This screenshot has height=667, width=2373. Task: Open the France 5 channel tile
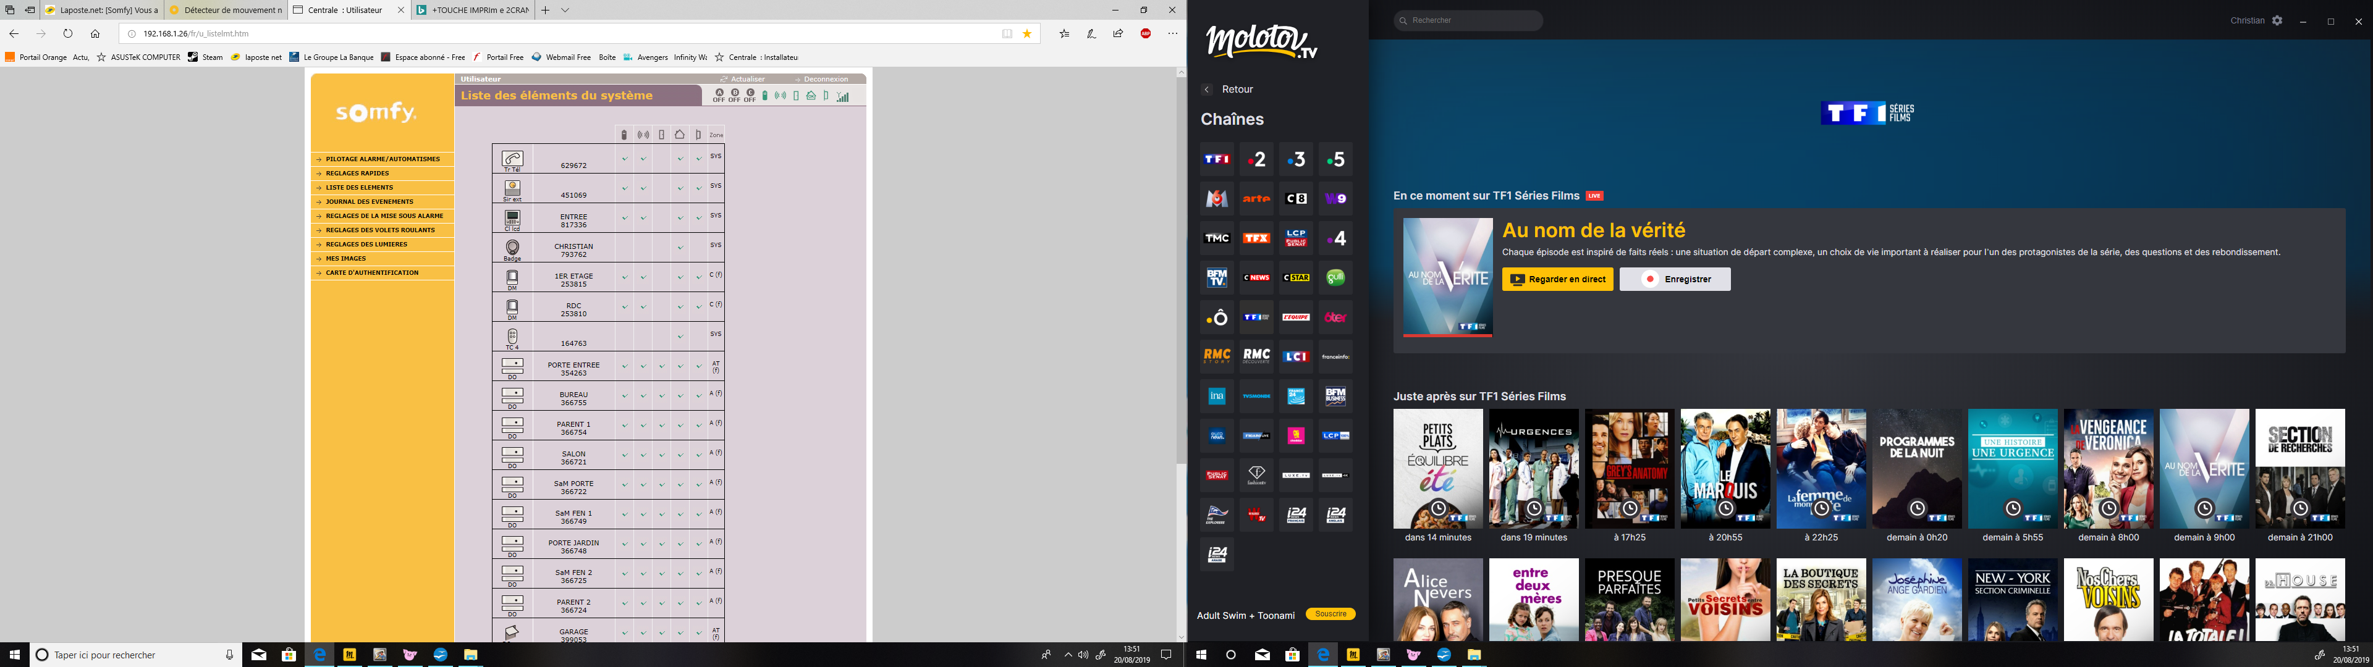[x=1335, y=159]
